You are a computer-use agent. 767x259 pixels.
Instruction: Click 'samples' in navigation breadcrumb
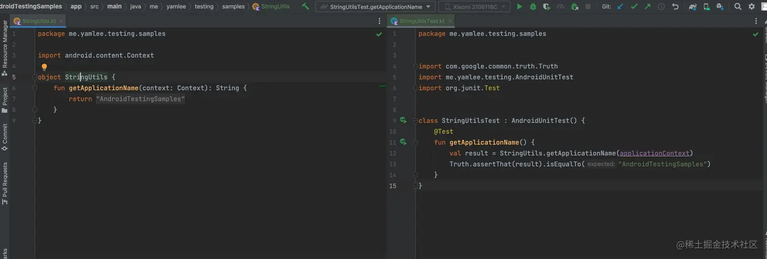233,7
